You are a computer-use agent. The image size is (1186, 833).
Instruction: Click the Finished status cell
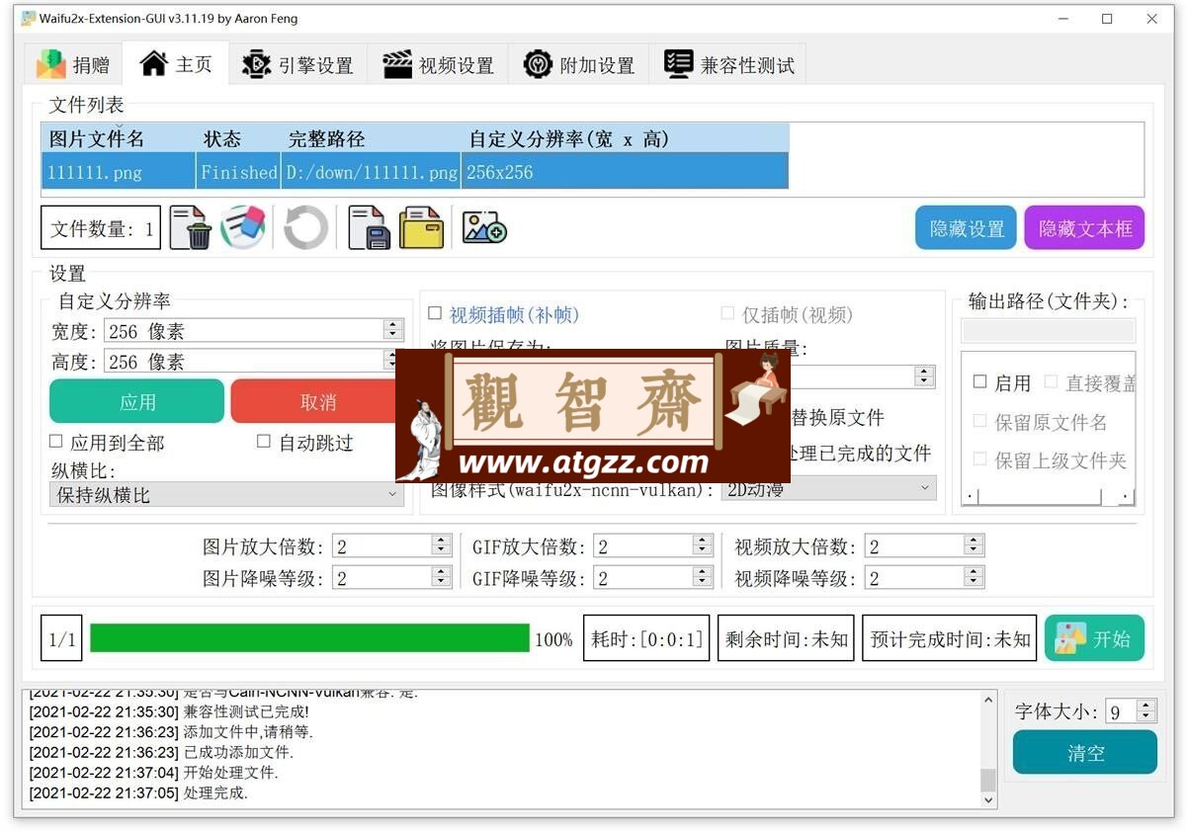238,172
